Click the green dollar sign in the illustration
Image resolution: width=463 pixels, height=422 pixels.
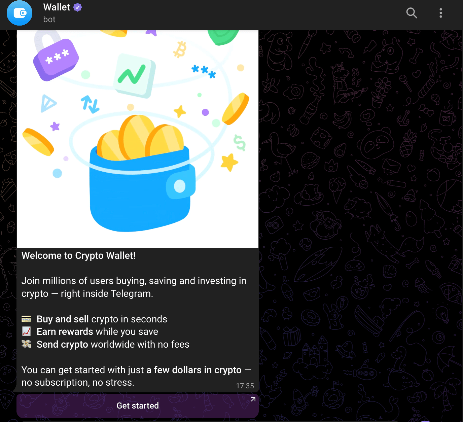[240, 143]
